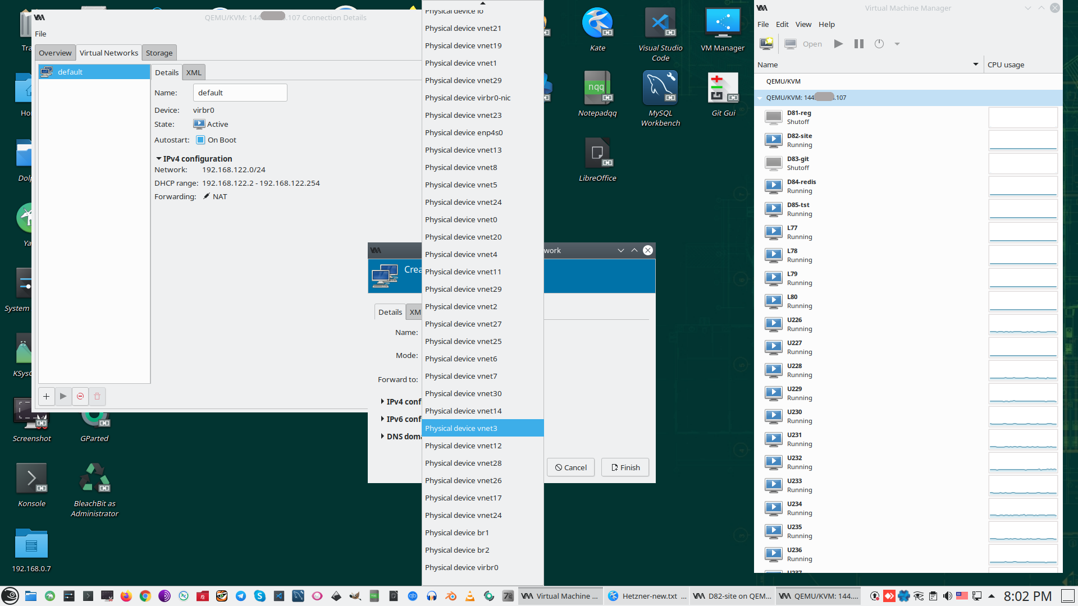This screenshot has height=606, width=1078.
Task: Collapse QEMU/KVM 107 connection tree
Action: point(760,98)
